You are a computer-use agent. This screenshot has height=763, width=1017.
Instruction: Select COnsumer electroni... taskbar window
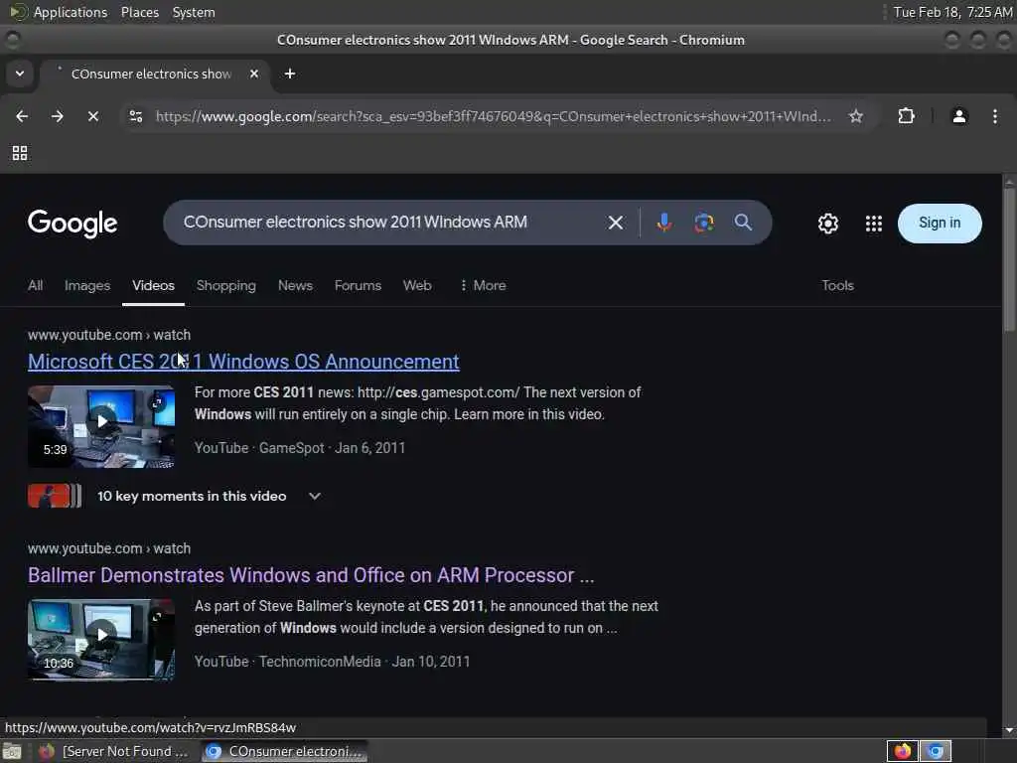click(x=285, y=751)
